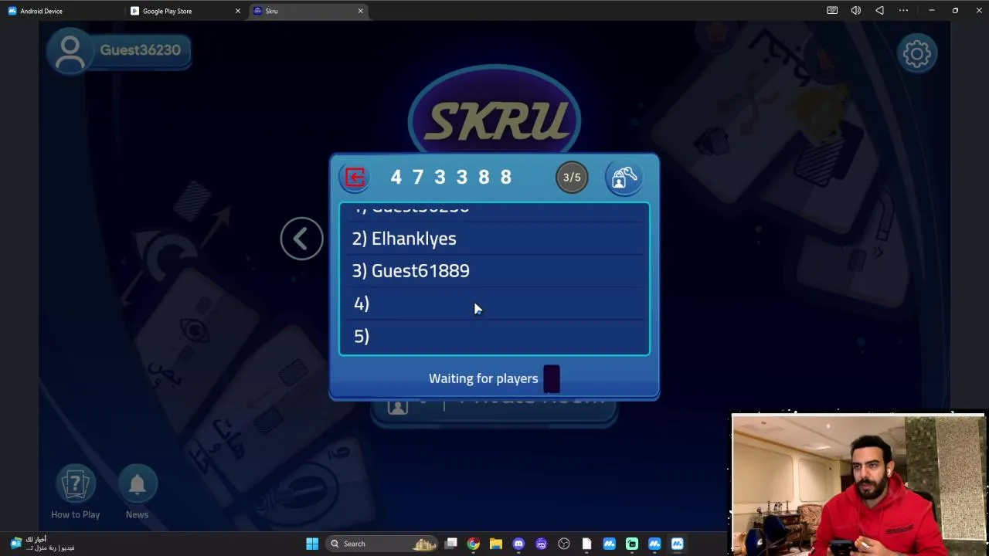Click the red leave-room exit icon

pos(355,178)
